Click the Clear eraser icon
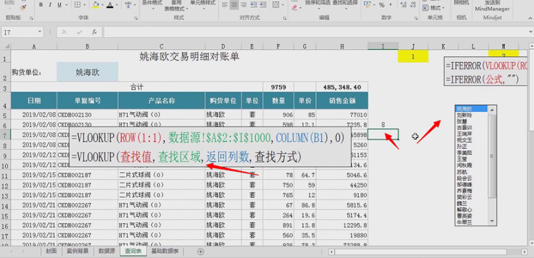 coord(295,7)
